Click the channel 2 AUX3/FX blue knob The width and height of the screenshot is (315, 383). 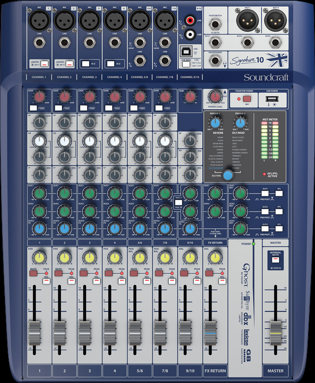[x=65, y=229]
